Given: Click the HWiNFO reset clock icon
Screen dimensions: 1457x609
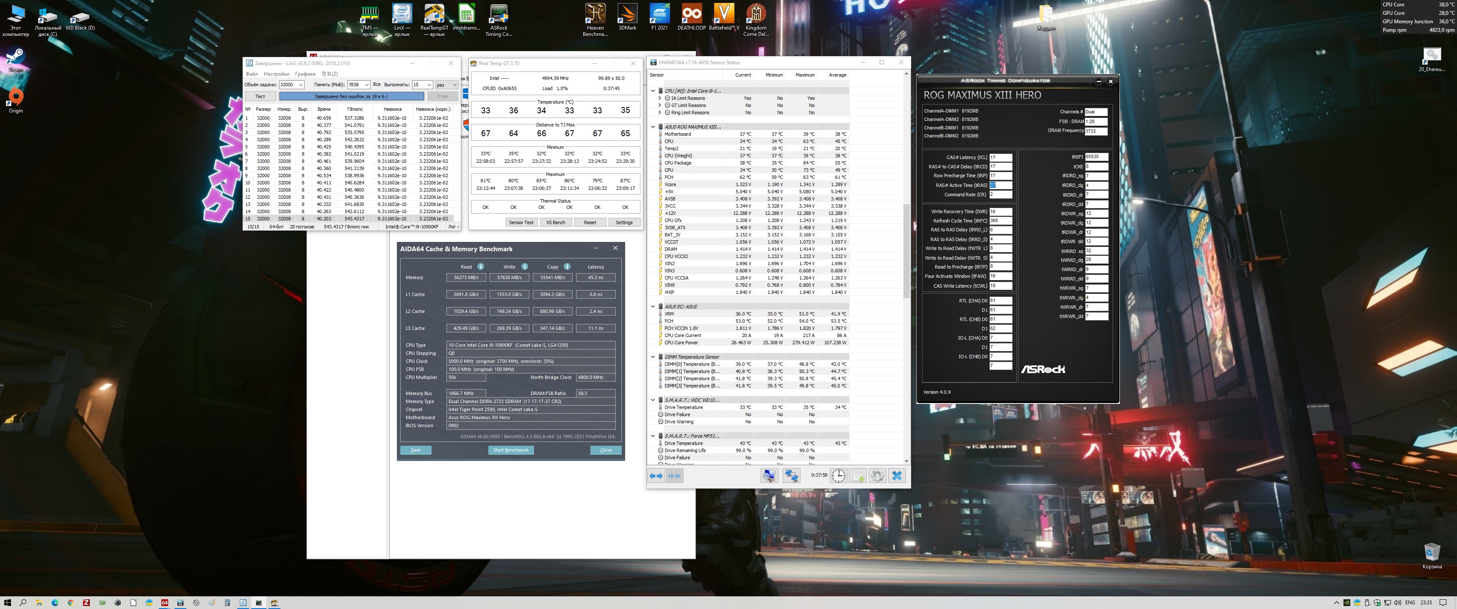Looking at the screenshot, I should [x=838, y=475].
